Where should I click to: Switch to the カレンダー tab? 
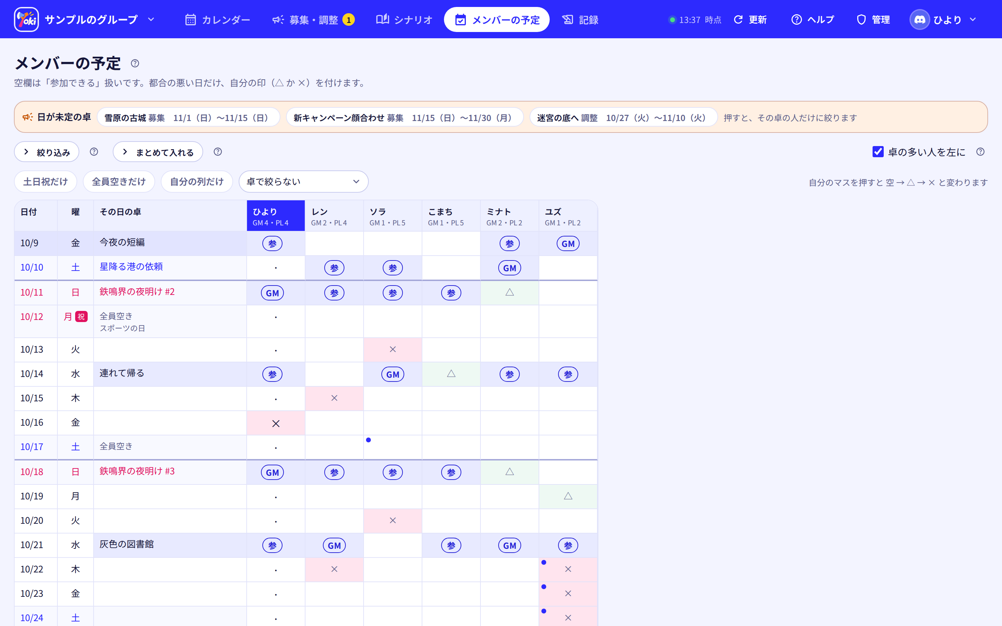click(x=217, y=19)
